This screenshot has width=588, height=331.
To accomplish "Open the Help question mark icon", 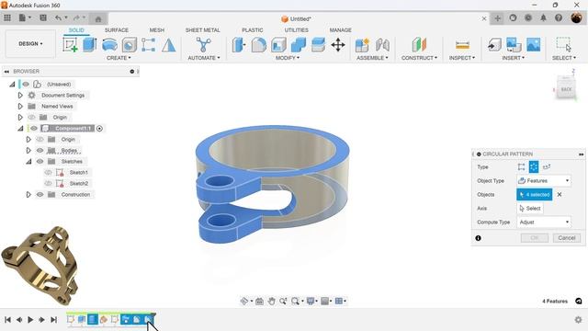I will tap(559, 18).
